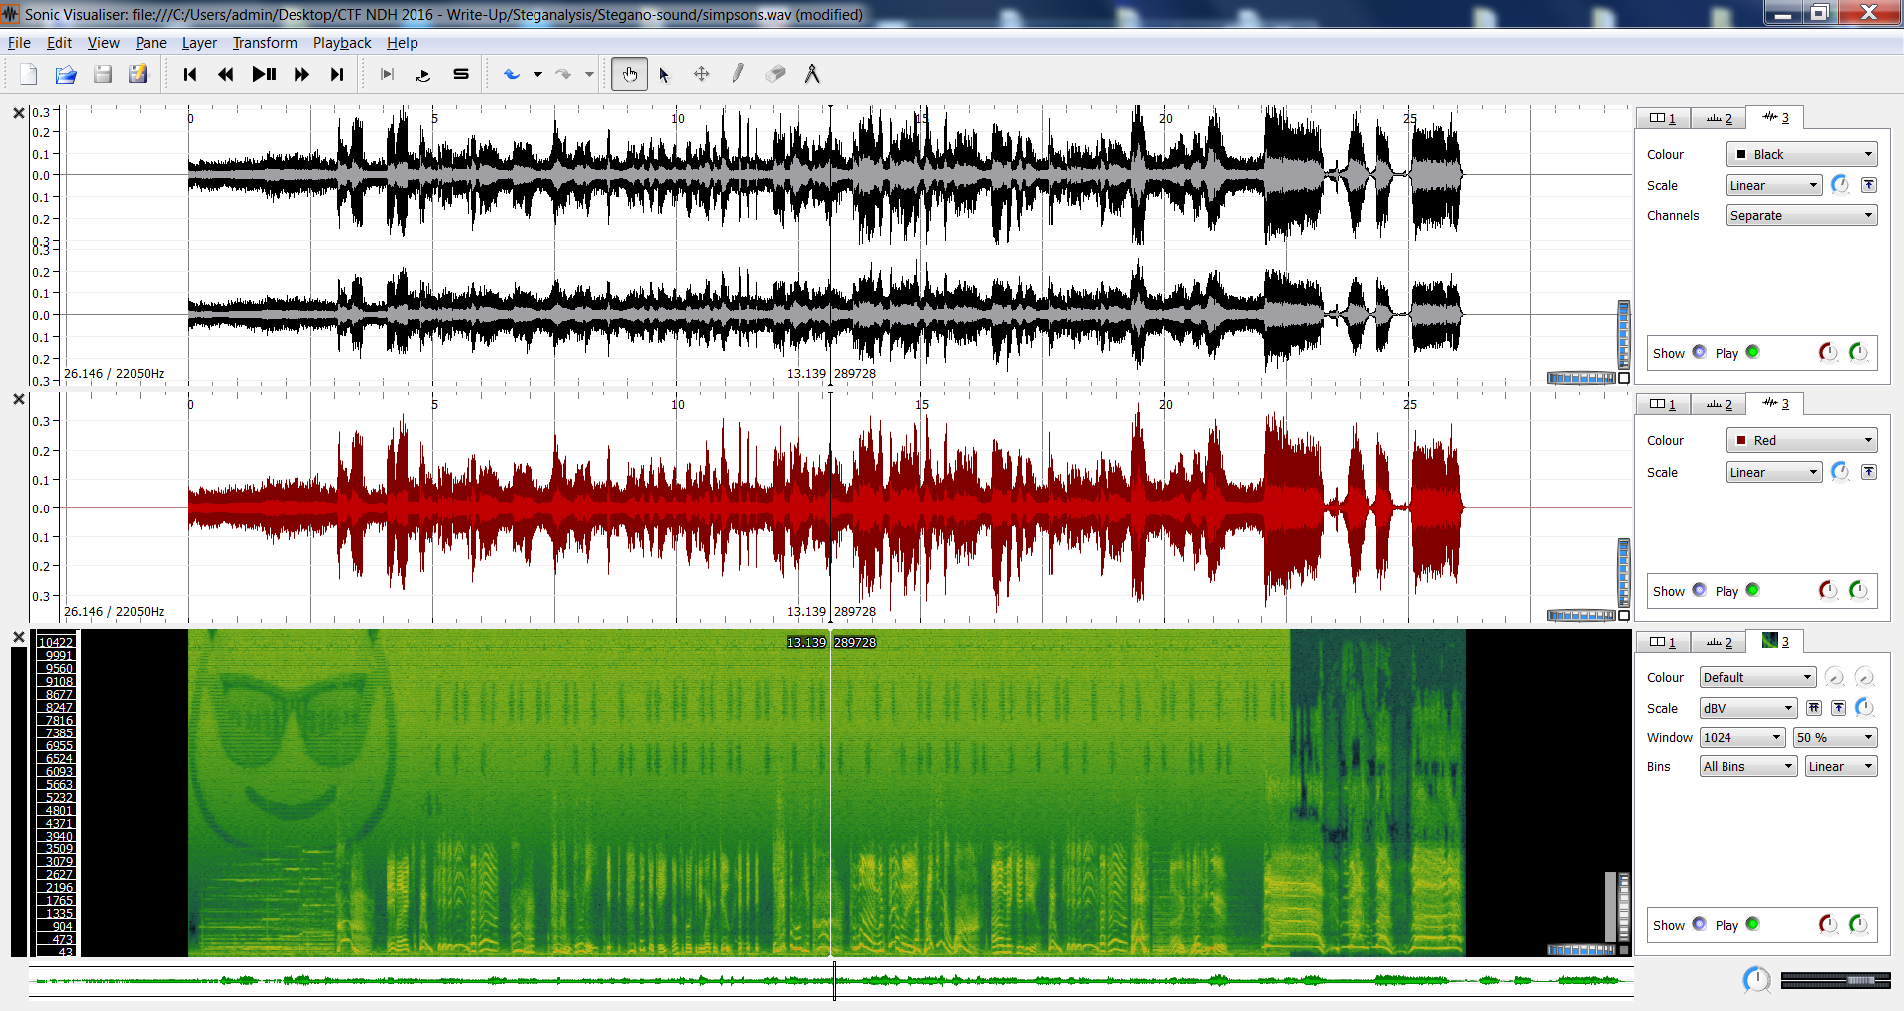This screenshot has width=1904, height=1011.
Task: Select the Select arrow tool
Action: [x=664, y=74]
